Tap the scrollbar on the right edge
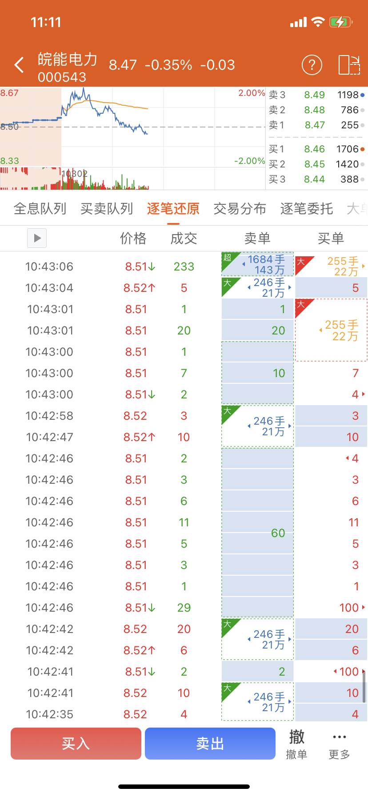 [364, 686]
